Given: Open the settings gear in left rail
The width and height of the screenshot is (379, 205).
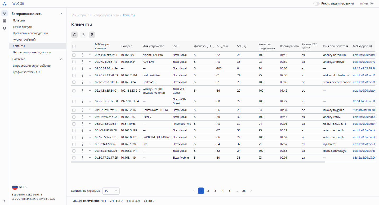Looking at the screenshot, I should [x=5, y=28].
